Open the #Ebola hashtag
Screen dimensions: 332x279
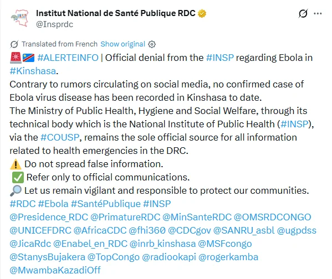click(53, 204)
